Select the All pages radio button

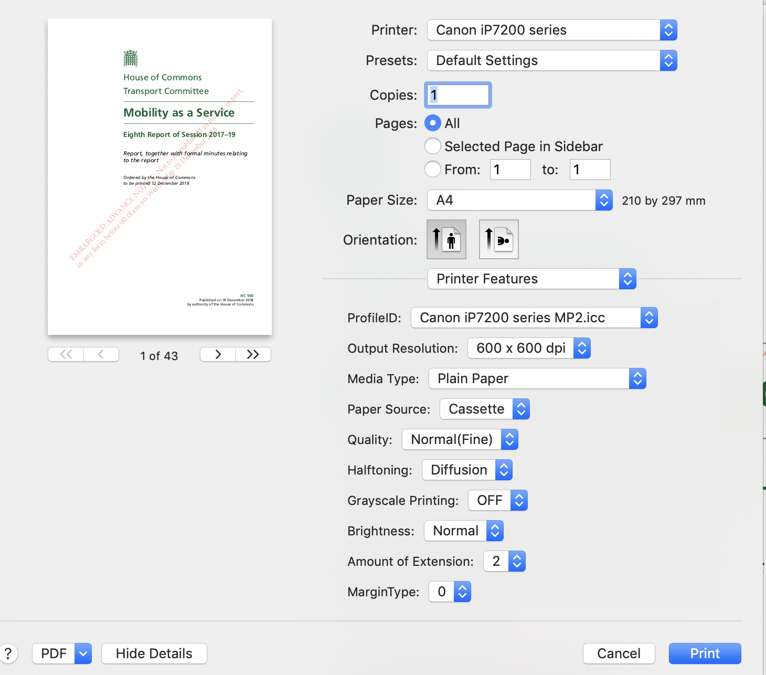point(433,123)
